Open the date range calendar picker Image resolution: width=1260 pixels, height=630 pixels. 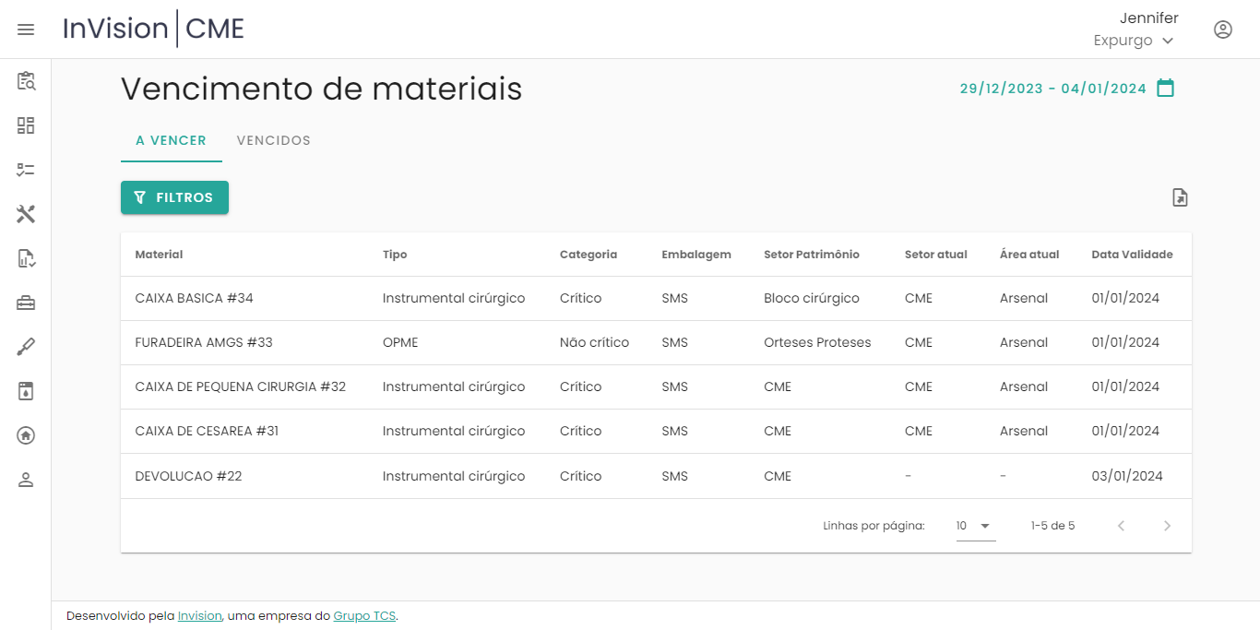click(x=1166, y=89)
